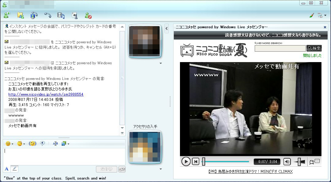Launch a game with playing card icon
The width and height of the screenshot is (331, 182).
pos(74,15)
